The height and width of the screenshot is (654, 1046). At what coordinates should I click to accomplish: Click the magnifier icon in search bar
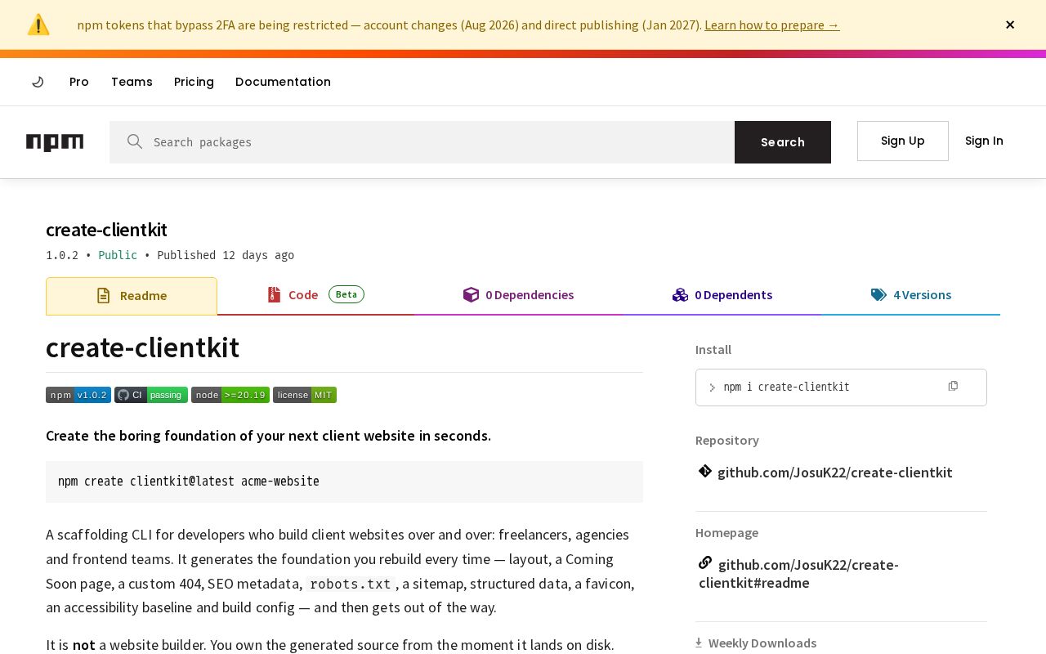click(135, 141)
